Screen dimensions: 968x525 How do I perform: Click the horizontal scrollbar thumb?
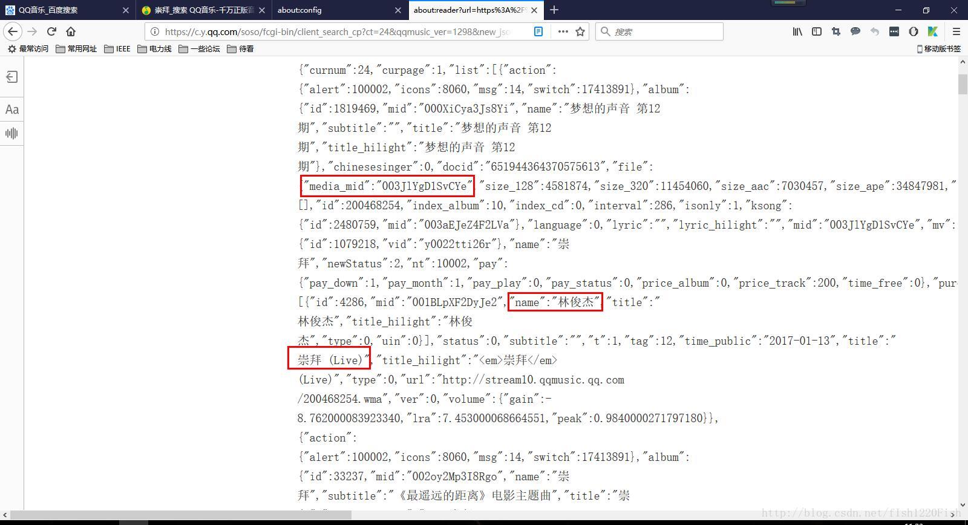(x=181, y=515)
